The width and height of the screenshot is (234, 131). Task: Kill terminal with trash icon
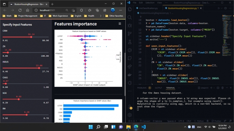pos(222,88)
